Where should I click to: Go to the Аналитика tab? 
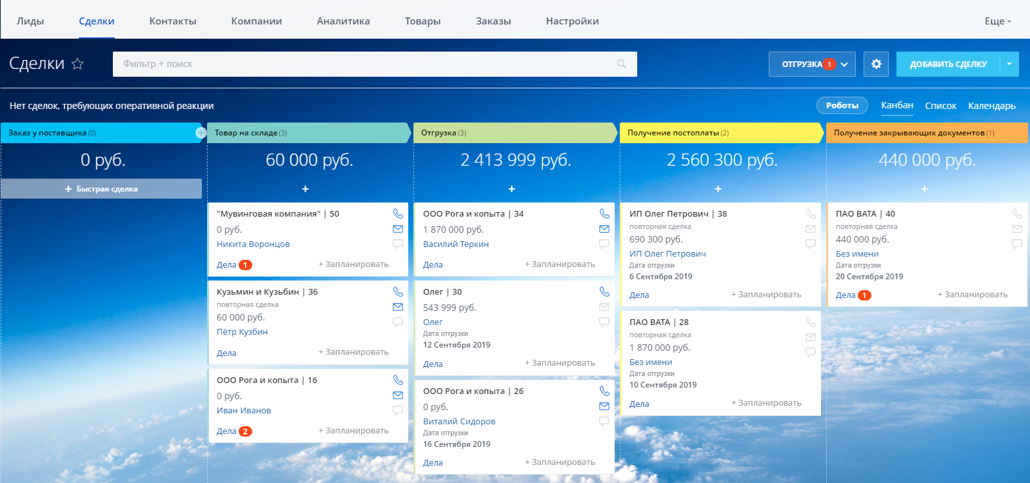point(343,21)
